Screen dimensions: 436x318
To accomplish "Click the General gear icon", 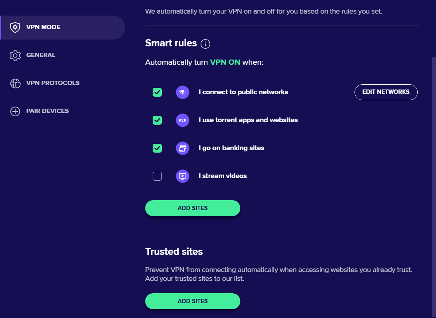I will click(x=15, y=55).
